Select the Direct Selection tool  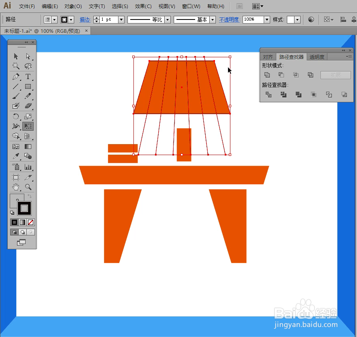pyautogui.click(x=28, y=56)
